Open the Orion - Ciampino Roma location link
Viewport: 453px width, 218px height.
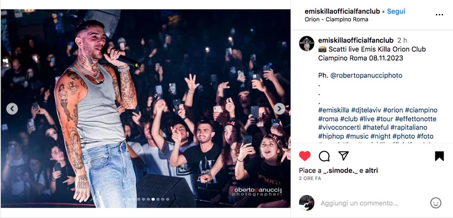[336, 20]
